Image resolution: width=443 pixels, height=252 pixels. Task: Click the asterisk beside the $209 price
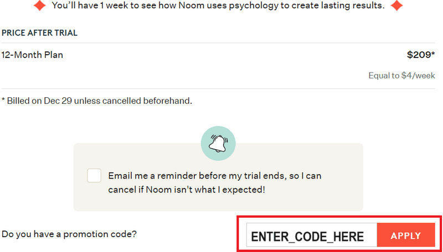pos(432,54)
